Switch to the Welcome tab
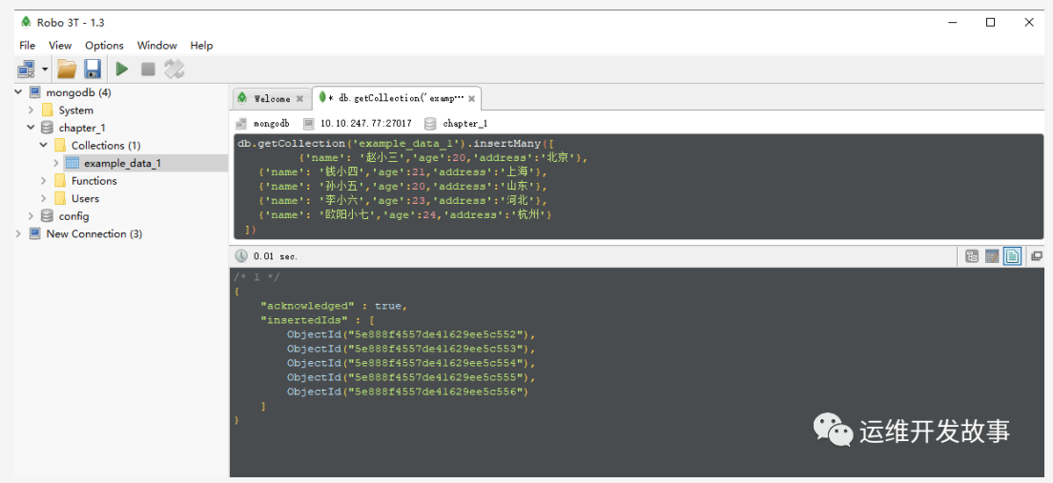Image resolution: width=1053 pixels, height=483 pixels. point(272,99)
